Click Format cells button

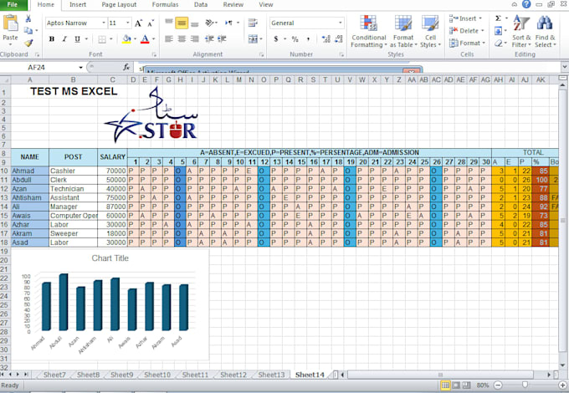pyautogui.click(x=468, y=43)
